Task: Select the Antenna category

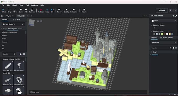Action: click(x=4, y=42)
